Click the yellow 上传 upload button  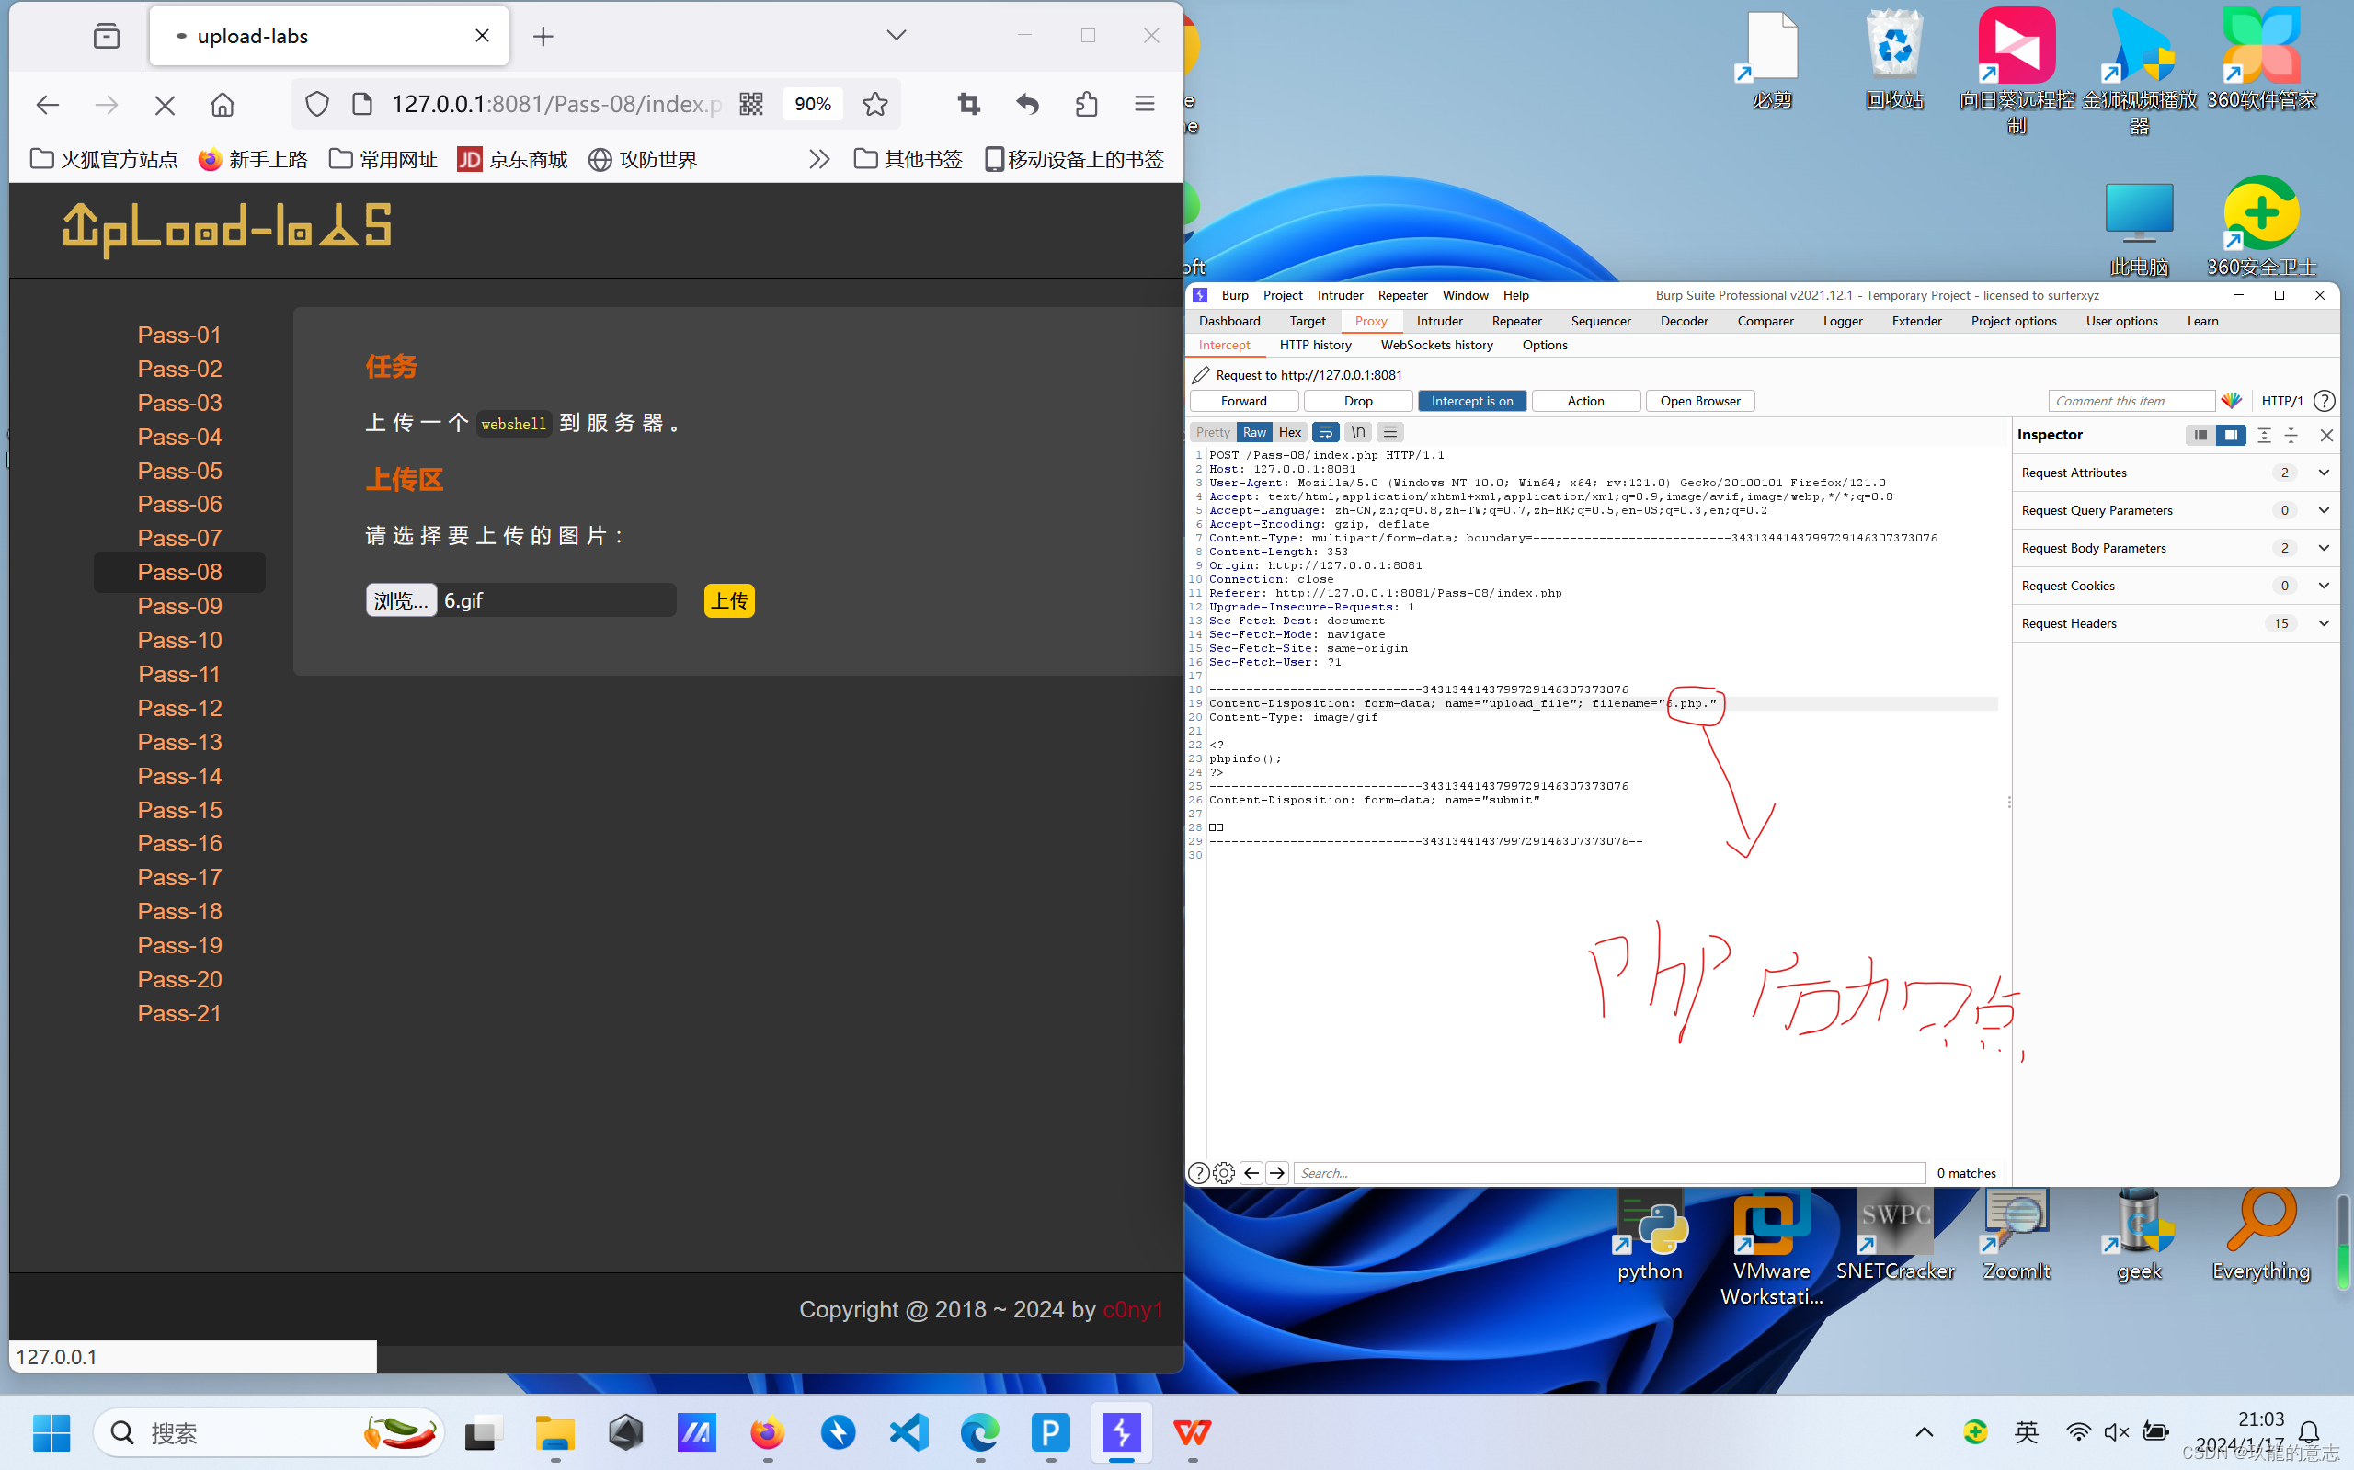pos(729,601)
